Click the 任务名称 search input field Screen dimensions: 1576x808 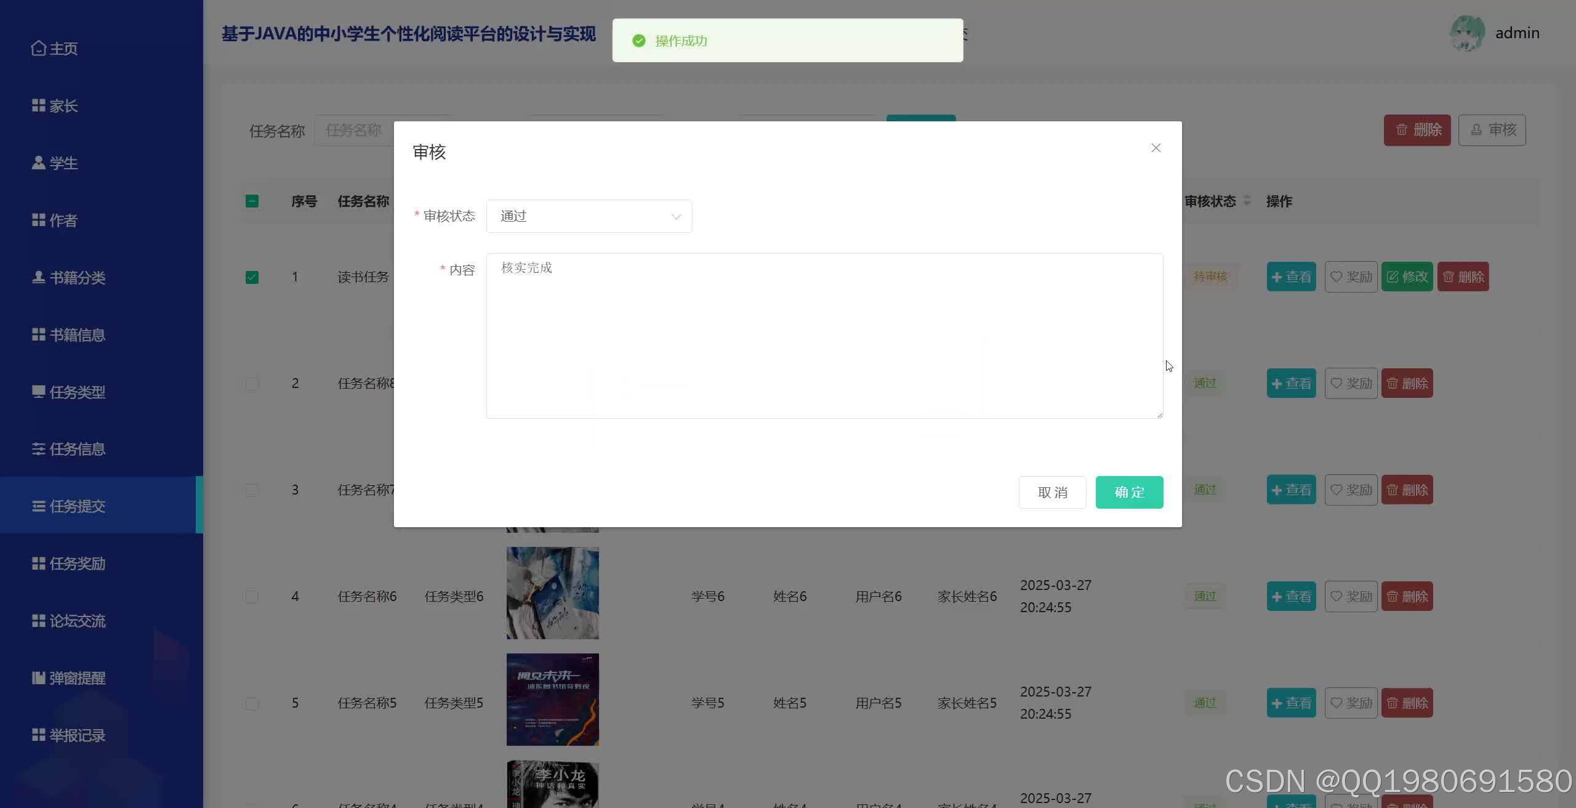(x=354, y=131)
